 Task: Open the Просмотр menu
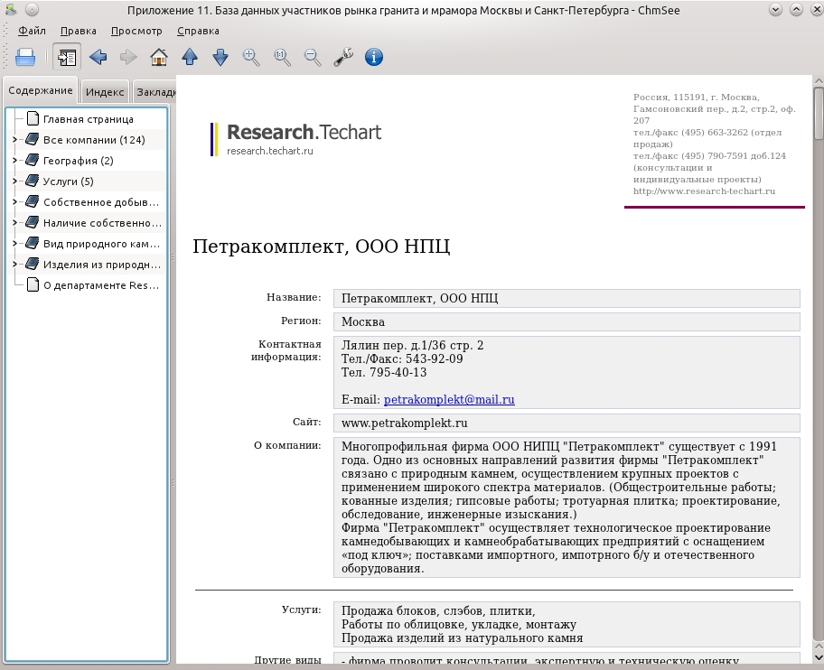136,31
